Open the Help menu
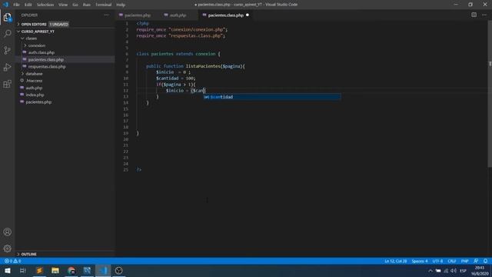 (x=121, y=5)
